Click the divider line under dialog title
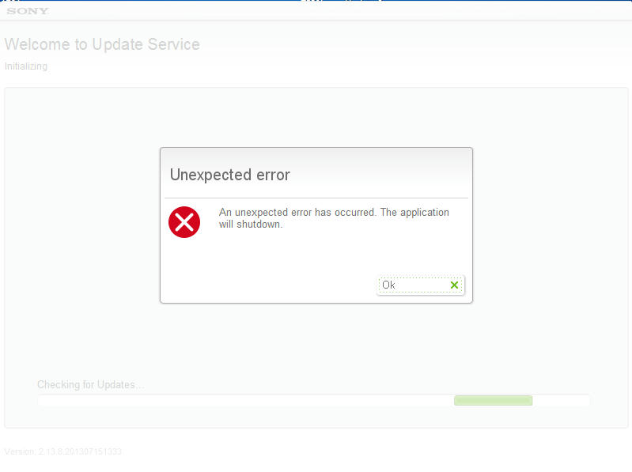 tap(316, 198)
